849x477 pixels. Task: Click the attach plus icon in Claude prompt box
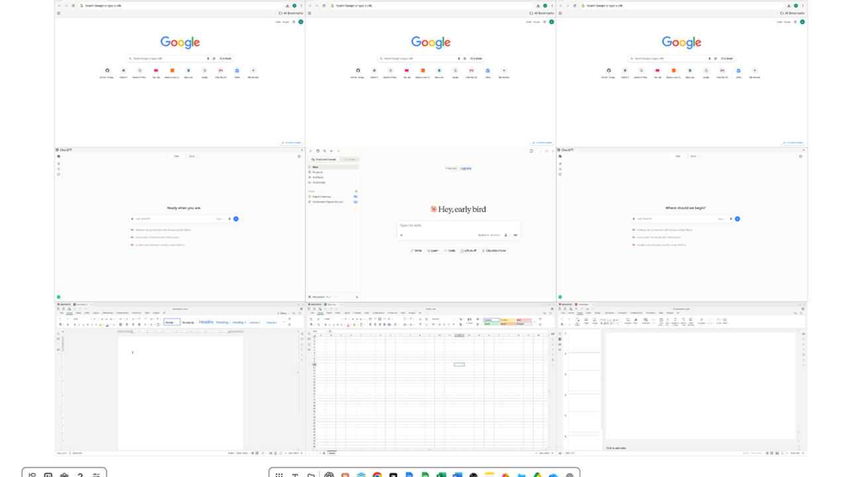coord(401,235)
